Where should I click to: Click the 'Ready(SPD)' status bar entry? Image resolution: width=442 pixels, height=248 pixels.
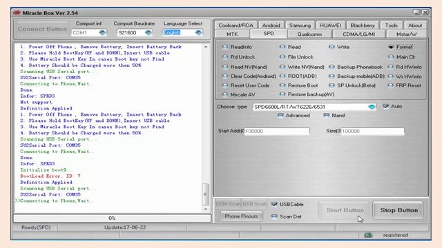[x=36, y=227]
